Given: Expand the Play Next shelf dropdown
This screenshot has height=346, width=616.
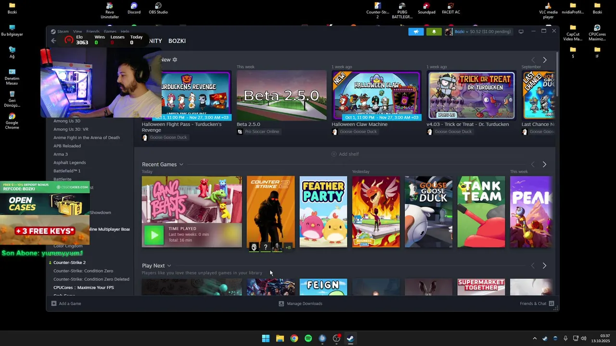Looking at the screenshot, I should coord(169,266).
